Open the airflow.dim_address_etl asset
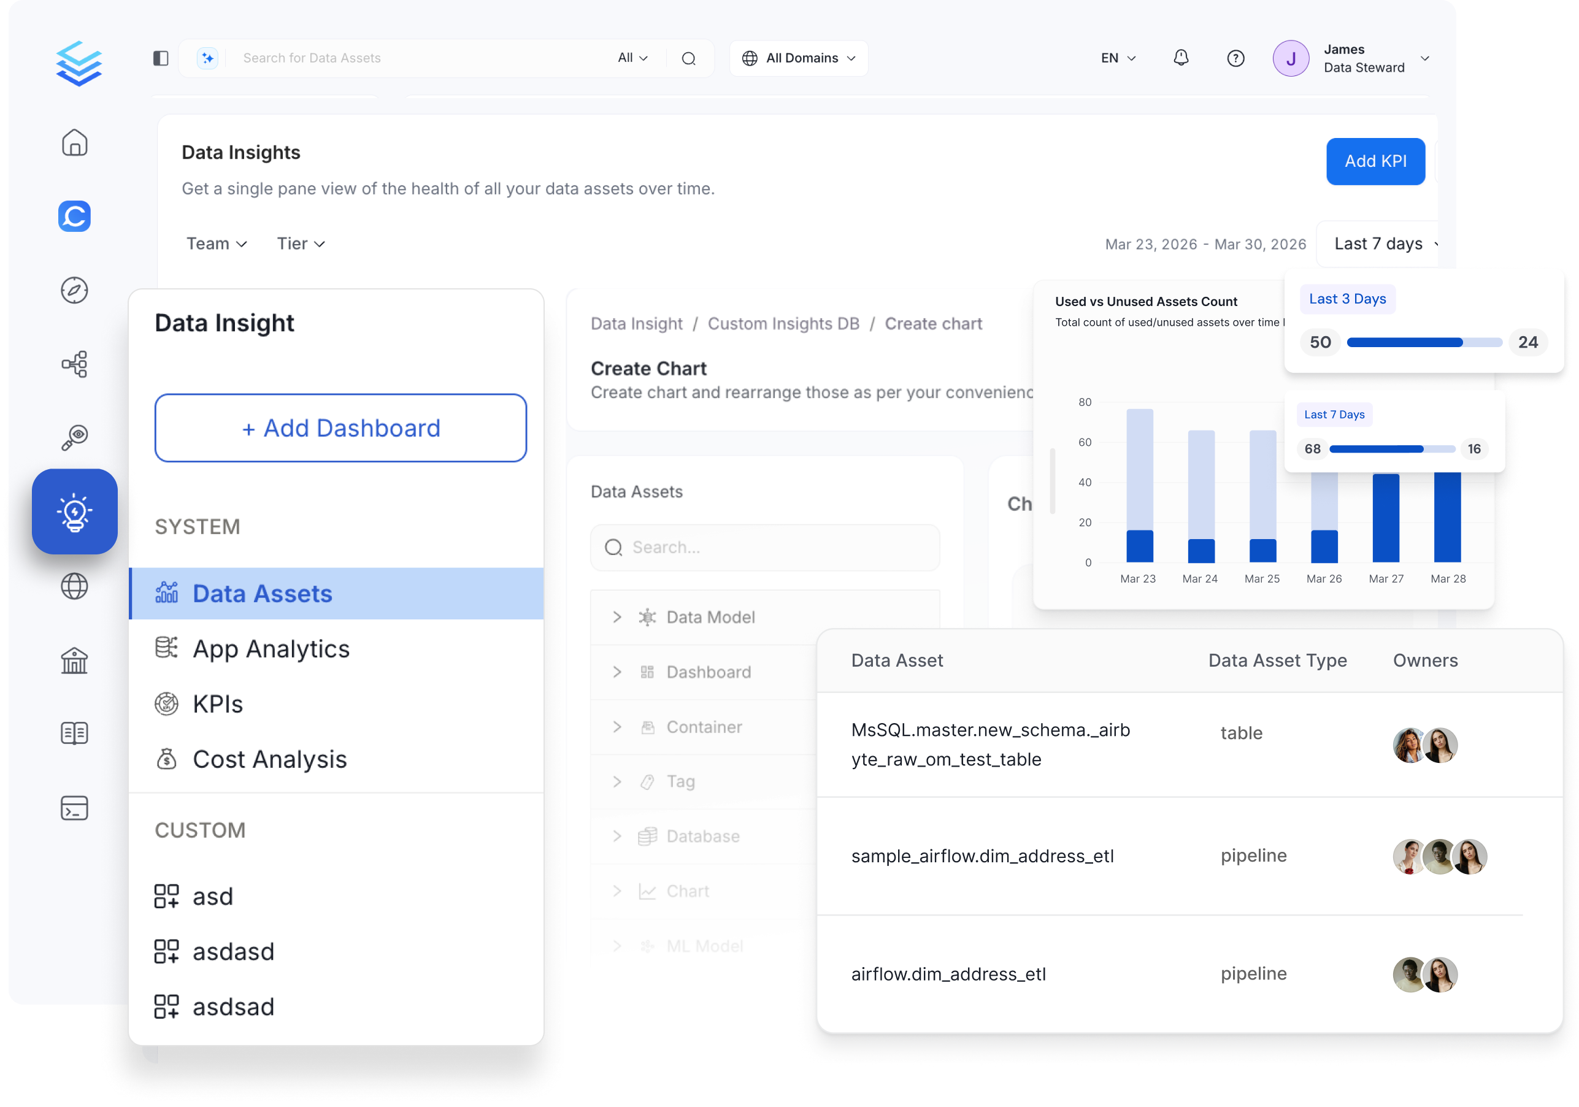The image size is (1579, 1107). click(x=948, y=974)
